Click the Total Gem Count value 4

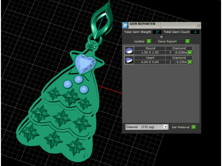click(195, 32)
